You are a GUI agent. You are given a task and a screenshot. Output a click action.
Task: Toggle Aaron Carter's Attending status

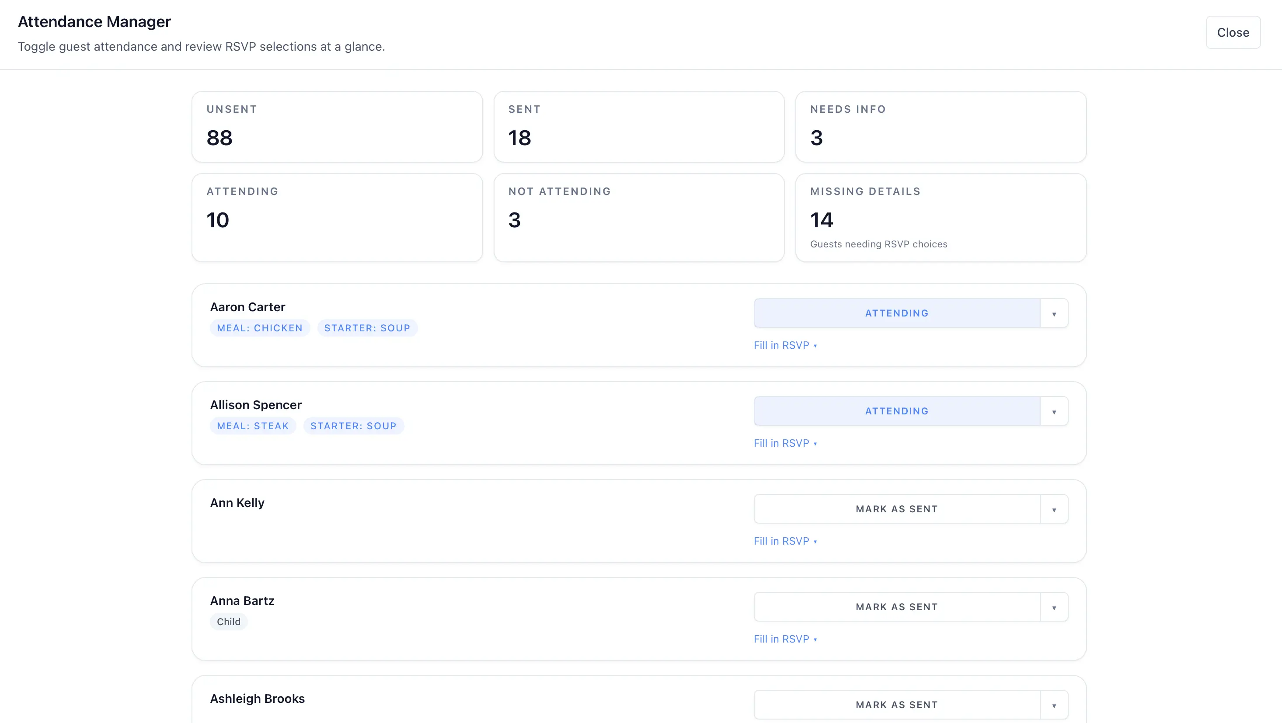pos(896,313)
